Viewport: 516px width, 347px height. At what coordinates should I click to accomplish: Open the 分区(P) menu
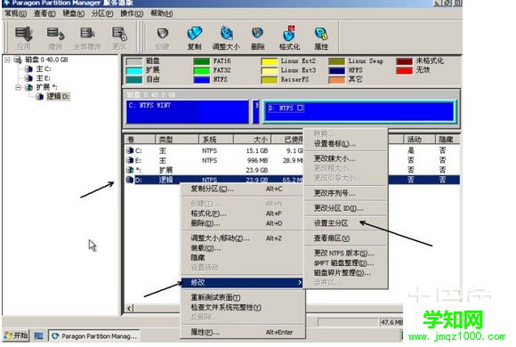[102, 13]
